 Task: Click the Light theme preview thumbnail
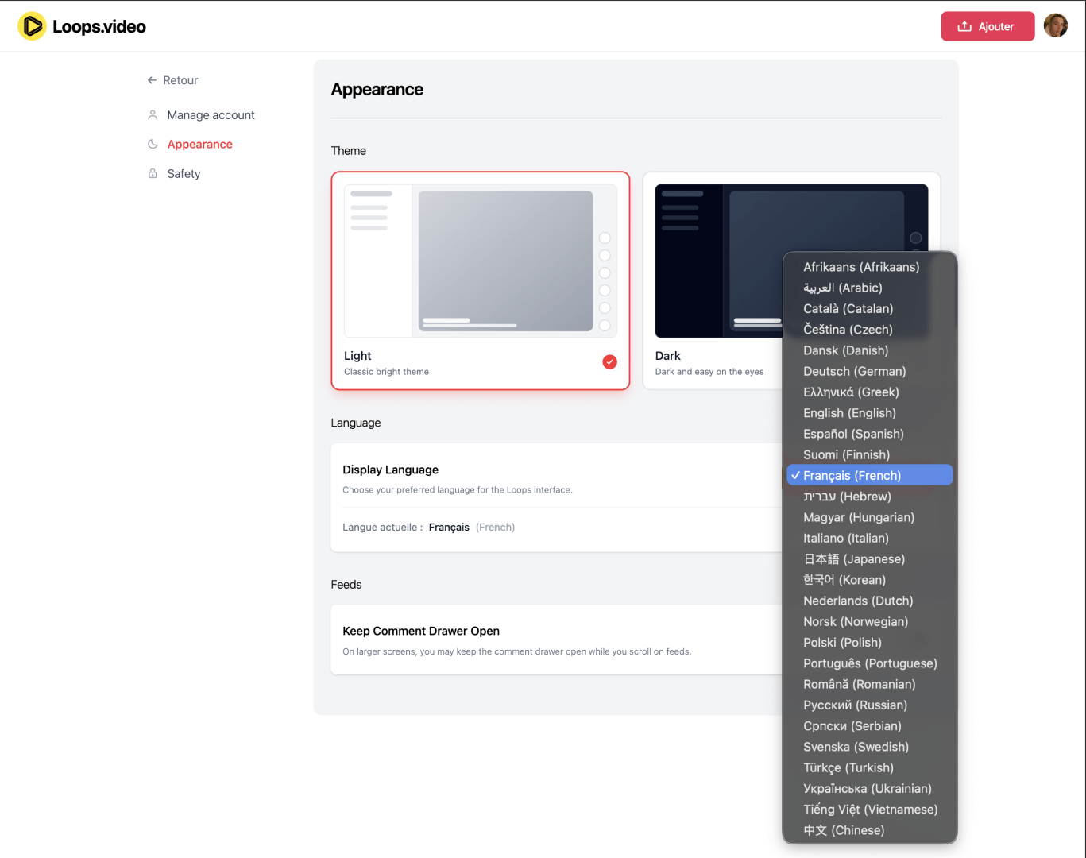[x=480, y=261]
